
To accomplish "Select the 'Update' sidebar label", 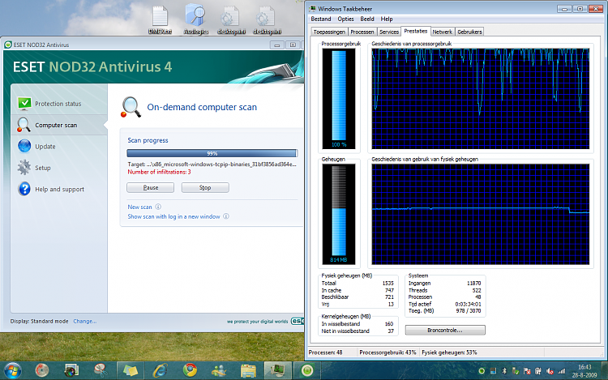I will [45, 147].
